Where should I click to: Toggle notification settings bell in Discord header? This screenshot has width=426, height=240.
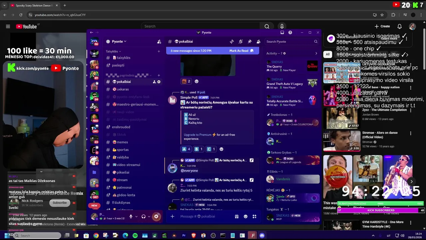pyautogui.click(x=241, y=42)
